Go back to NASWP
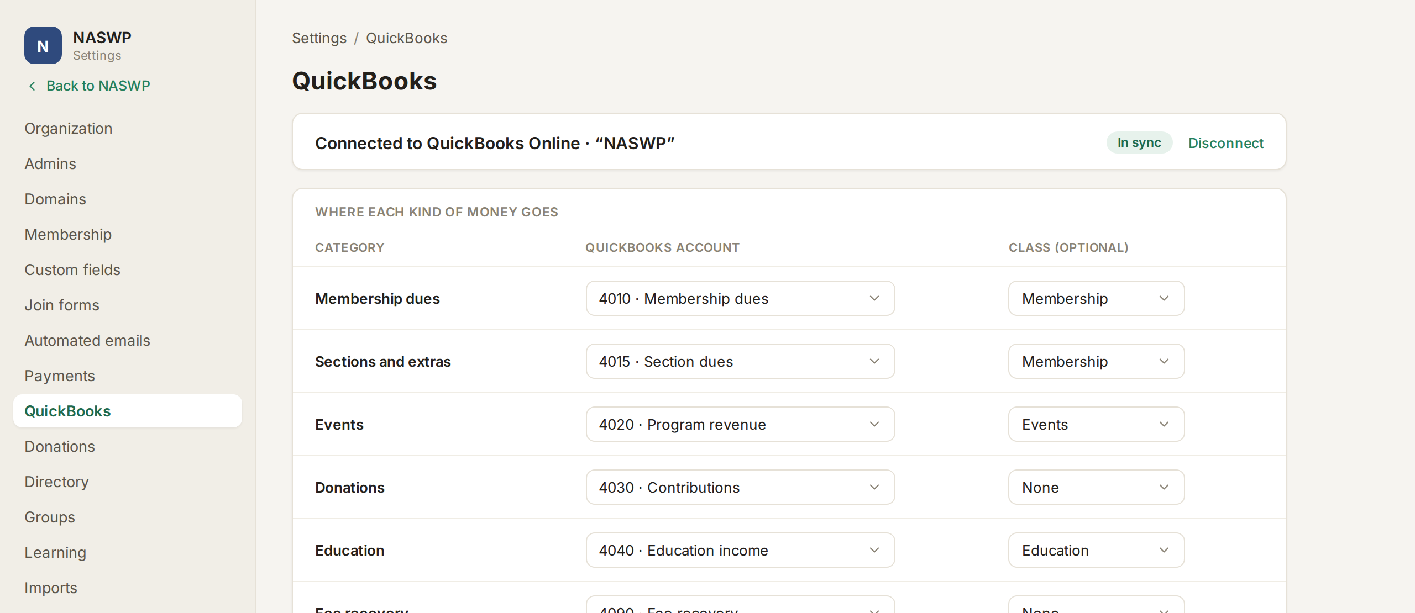This screenshot has height=613, width=1415. pos(98,86)
